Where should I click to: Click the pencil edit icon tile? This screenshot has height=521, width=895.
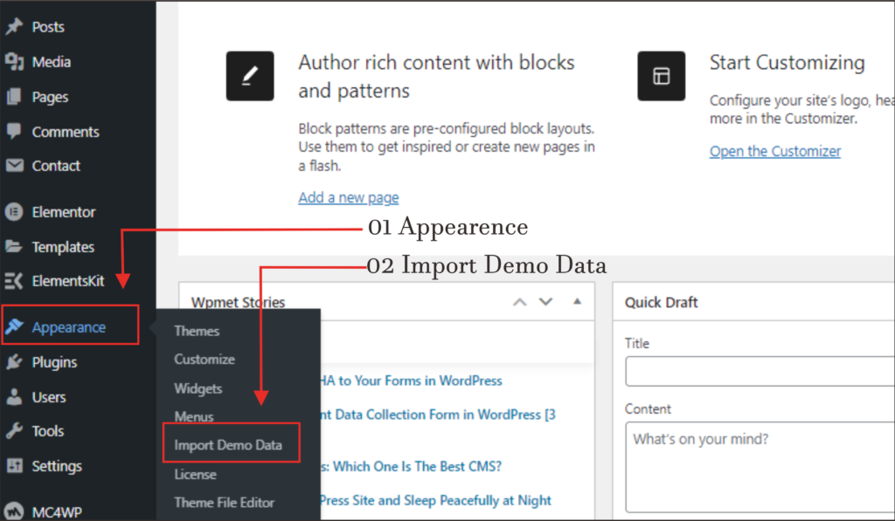(x=250, y=76)
